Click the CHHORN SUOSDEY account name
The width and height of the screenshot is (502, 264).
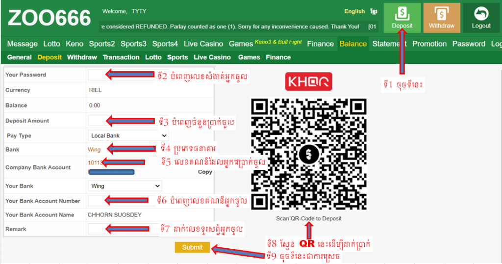tap(115, 214)
